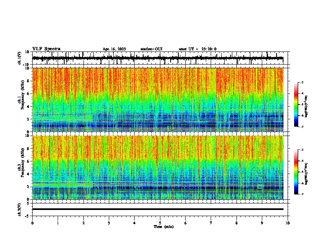Click the ch.2 color scale log(PSD) unit label

coord(306,174)
